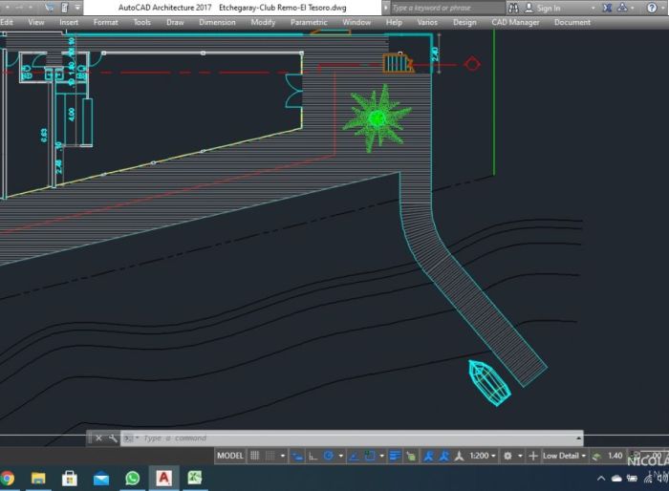Open Google Chrome from taskbar
This screenshot has width=669, height=491.
point(8,479)
